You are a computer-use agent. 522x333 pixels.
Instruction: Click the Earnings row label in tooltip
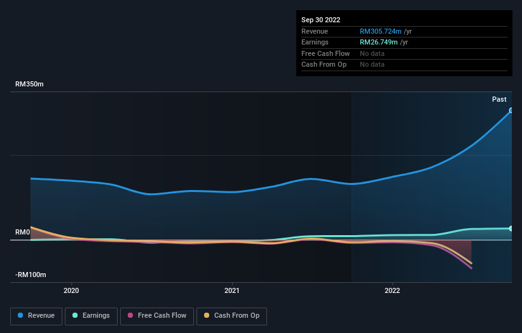(315, 42)
